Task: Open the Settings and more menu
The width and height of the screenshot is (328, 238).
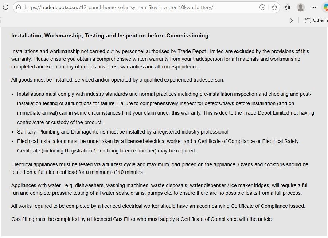Action: click(314, 7)
